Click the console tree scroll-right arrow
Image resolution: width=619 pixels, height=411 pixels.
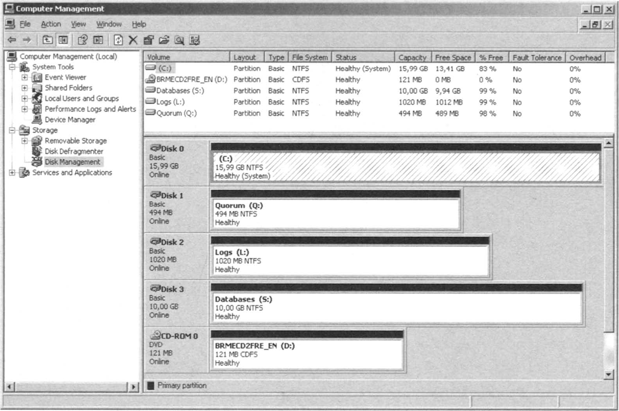point(134,387)
